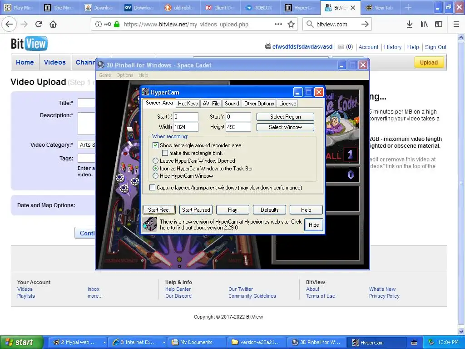Open the Community Guidelines footer link
465x349 pixels.
tap(252, 296)
